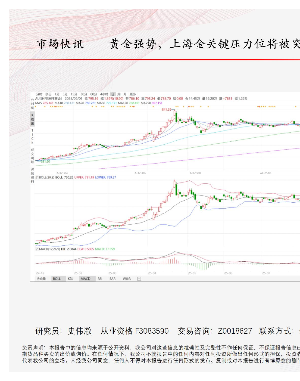
Task: Click the MACD help question mark icon
Action: [37, 249]
